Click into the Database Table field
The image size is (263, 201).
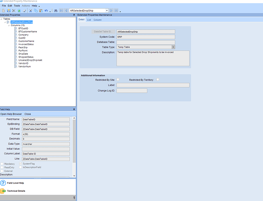click(x=146, y=42)
